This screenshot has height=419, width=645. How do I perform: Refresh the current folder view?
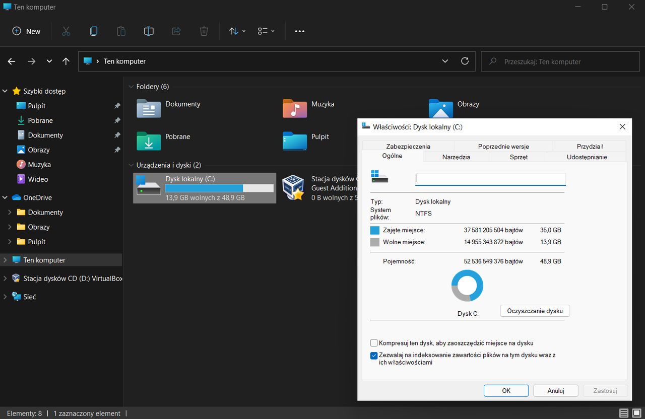[x=465, y=61]
